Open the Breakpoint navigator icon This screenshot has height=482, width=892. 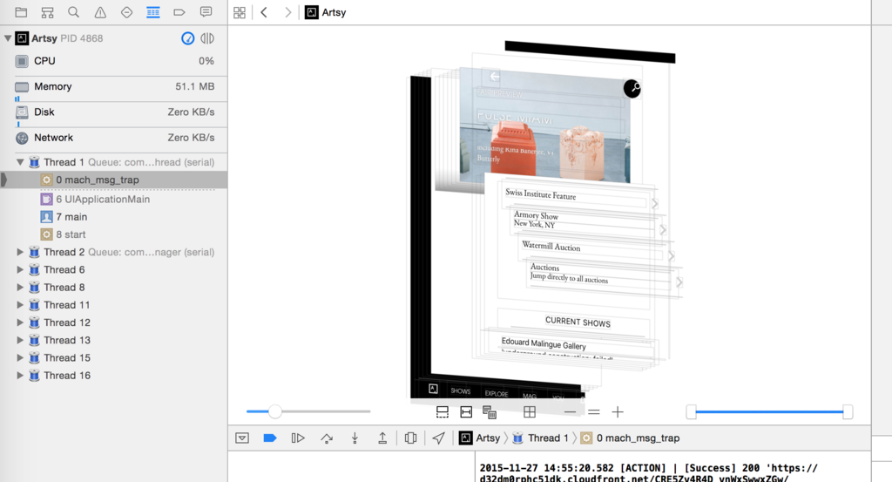coord(179,12)
